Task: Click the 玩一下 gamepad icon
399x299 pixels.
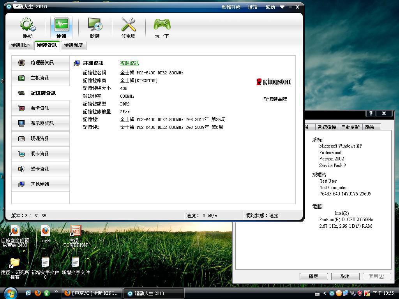Action: (x=162, y=27)
